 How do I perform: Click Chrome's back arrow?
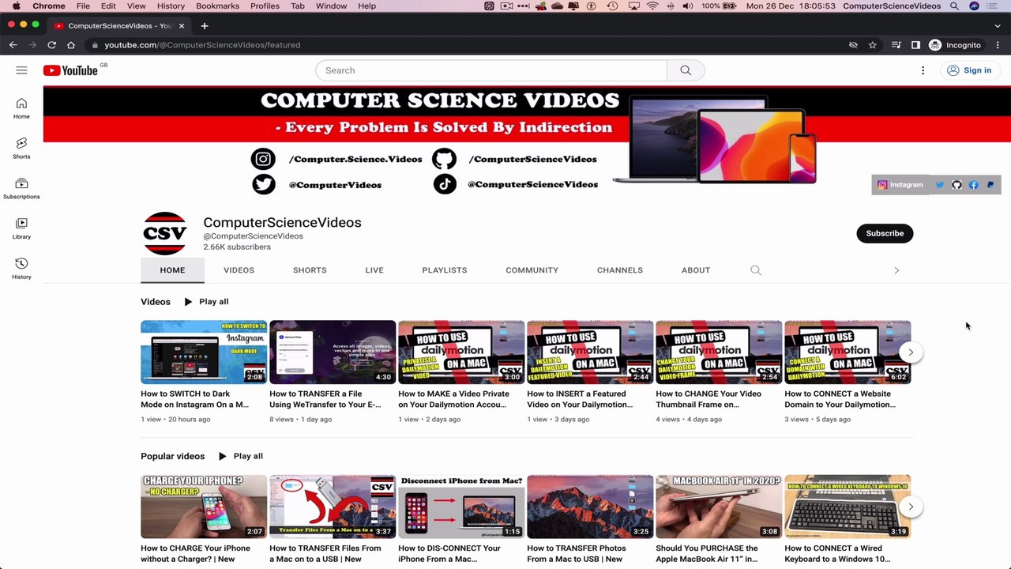(13, 45)
